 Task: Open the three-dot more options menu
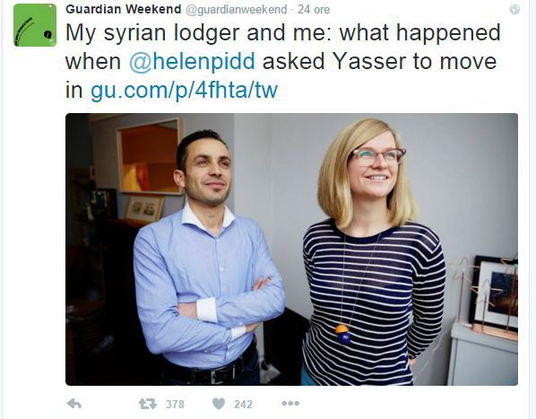290,404
